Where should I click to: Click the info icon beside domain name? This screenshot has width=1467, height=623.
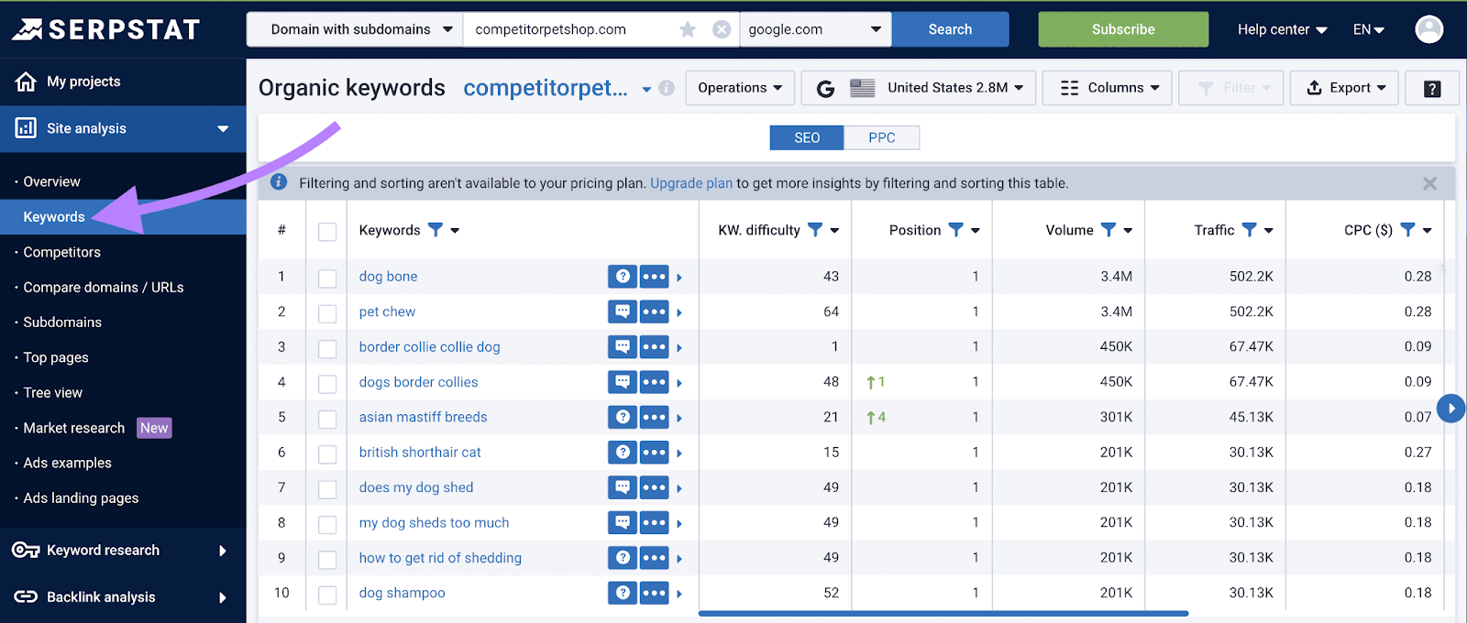click(667, 88)
